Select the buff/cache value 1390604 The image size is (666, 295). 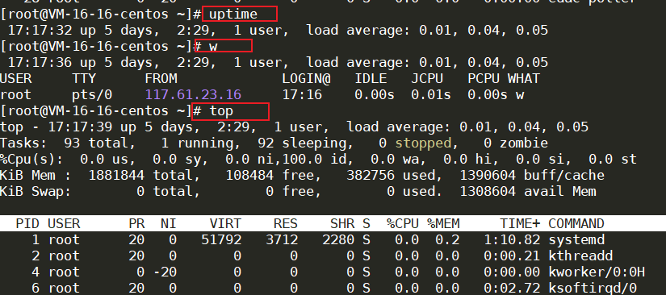click(488, 175)
